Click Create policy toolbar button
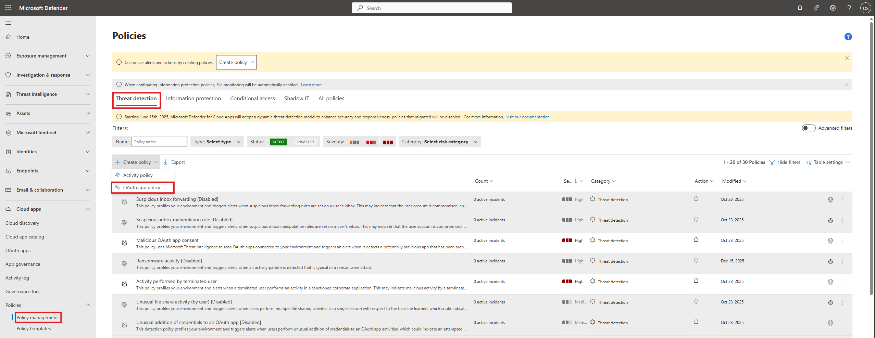This screenshot has width=875, height=338. [136, 162]
